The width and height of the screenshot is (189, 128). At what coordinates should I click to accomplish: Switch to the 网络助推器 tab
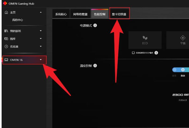80,14
